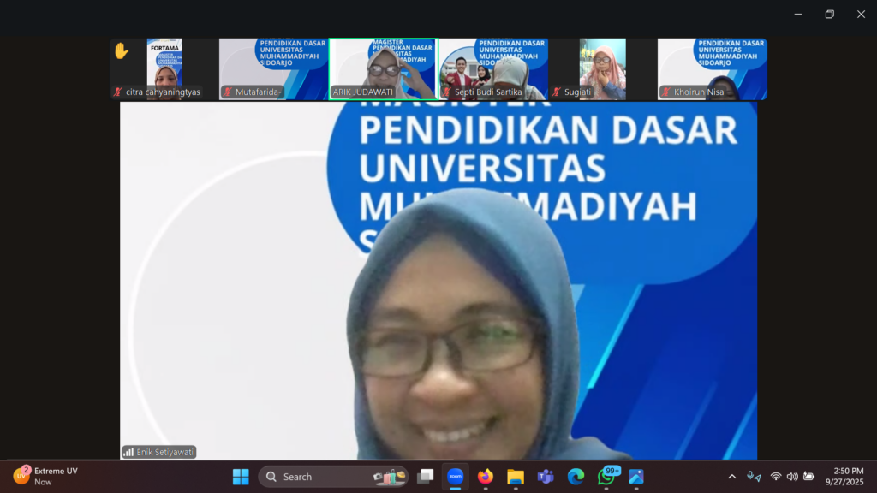Viewport: 877px width, 493px height.
Task: Expand the hidden system tray icons chevron
Action: click(732, 477)
